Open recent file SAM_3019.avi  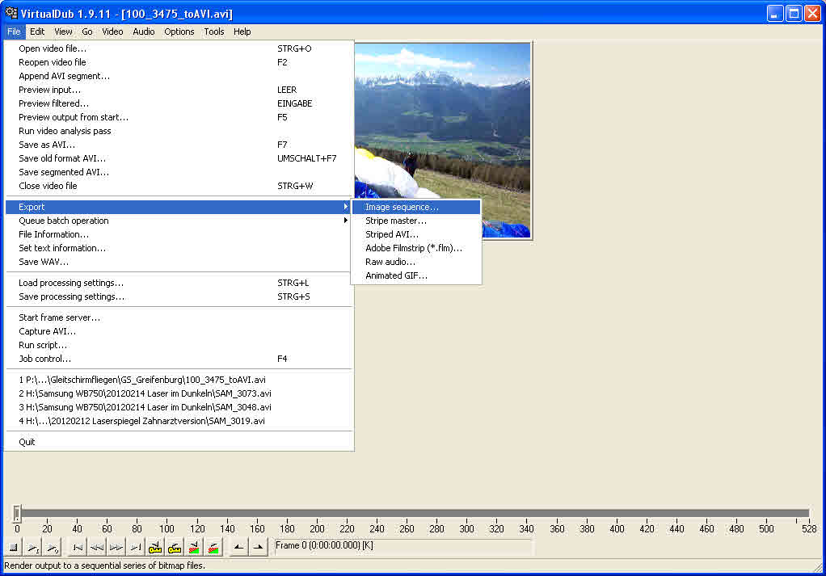(x=178, y=421)
